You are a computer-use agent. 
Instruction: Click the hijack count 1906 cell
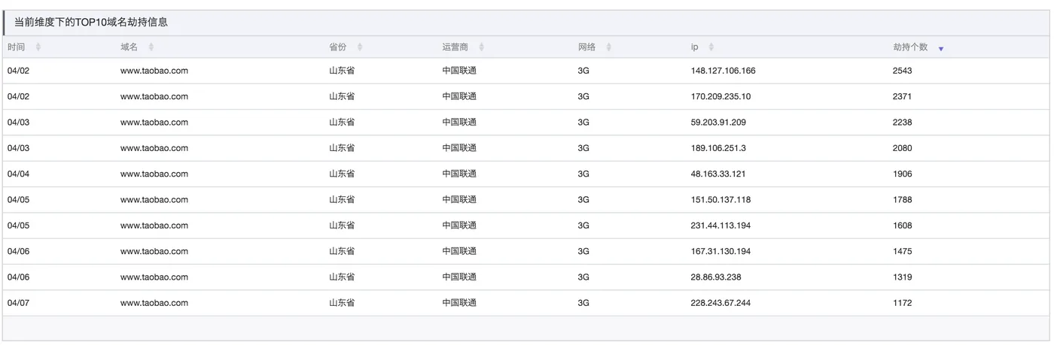pos(902,174)
